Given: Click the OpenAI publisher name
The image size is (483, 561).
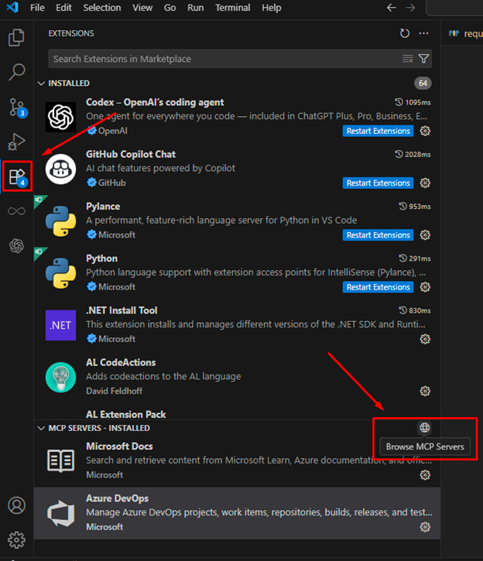Looking at the screenshot, I should tap(113, 131).
